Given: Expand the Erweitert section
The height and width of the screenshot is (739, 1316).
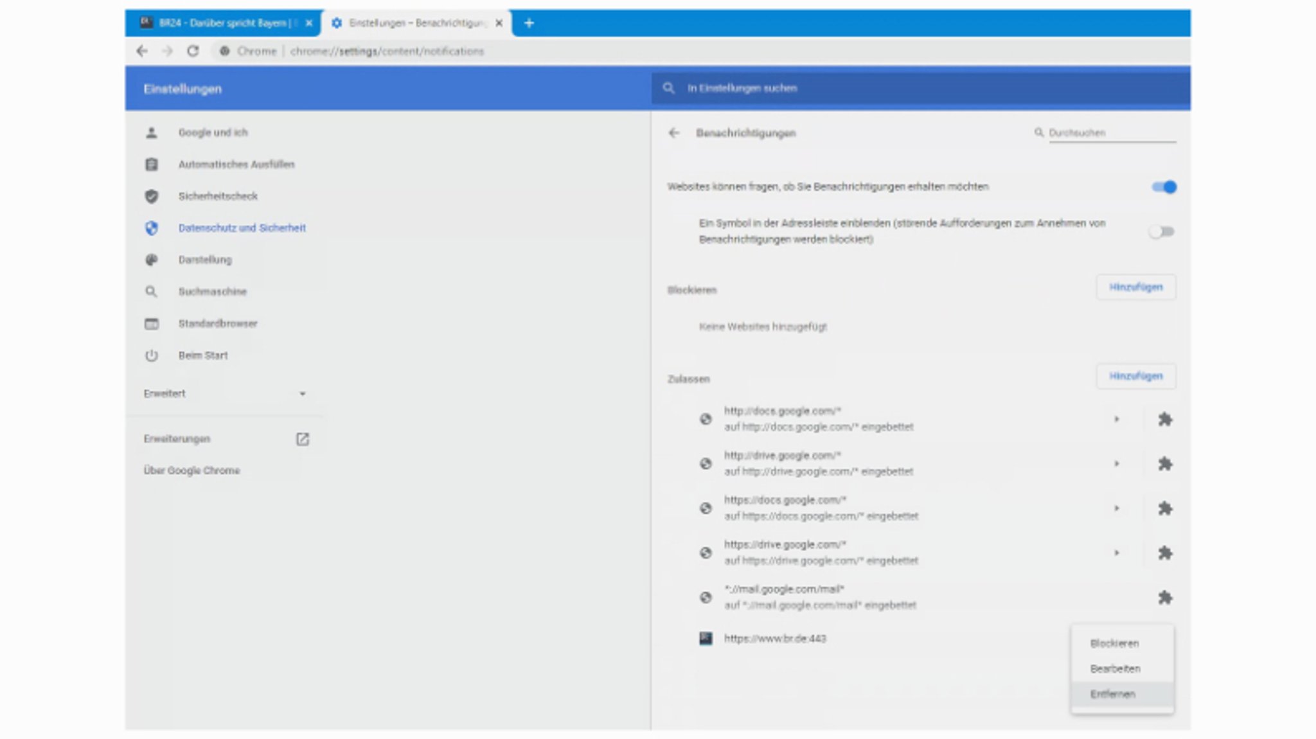Looking at the screenshot, I should click(x=225, y=393).
